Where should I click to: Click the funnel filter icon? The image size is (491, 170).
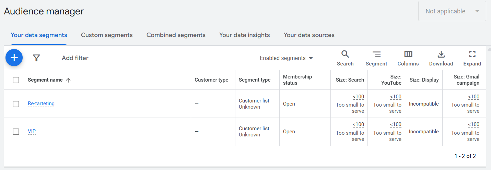pyautogui.click(x=37, y=58)
